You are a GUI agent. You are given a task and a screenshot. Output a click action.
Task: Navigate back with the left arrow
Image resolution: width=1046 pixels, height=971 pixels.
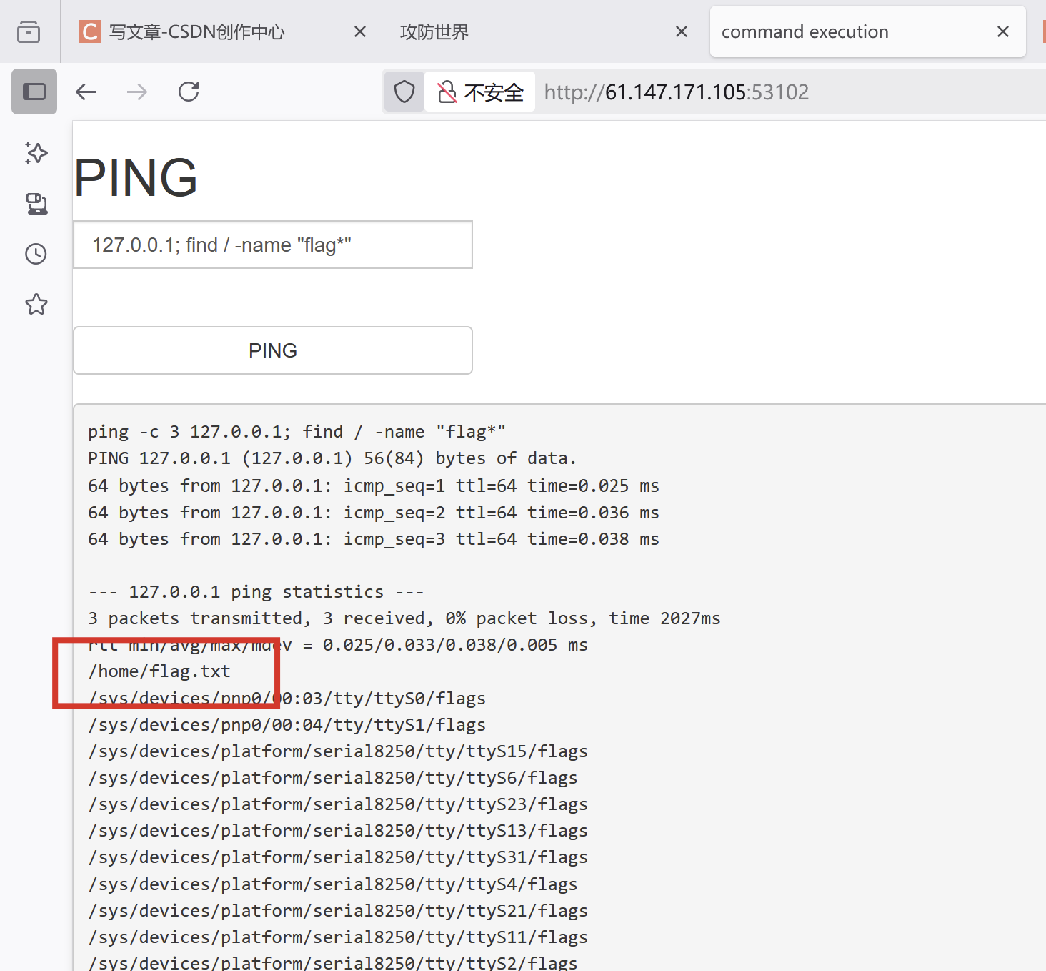(x=86, y=92)
